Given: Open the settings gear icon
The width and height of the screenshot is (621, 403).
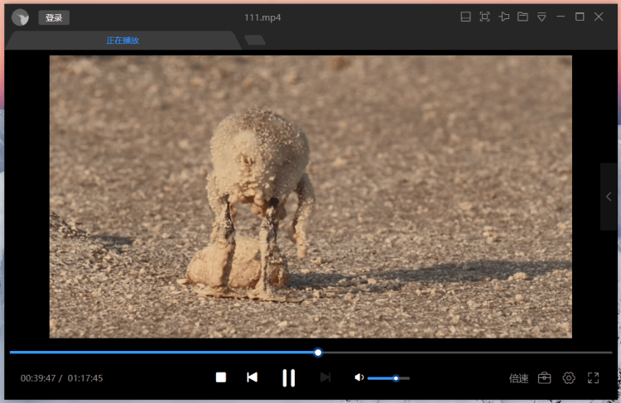Looking at the screenshot, I should coord(569,378).
